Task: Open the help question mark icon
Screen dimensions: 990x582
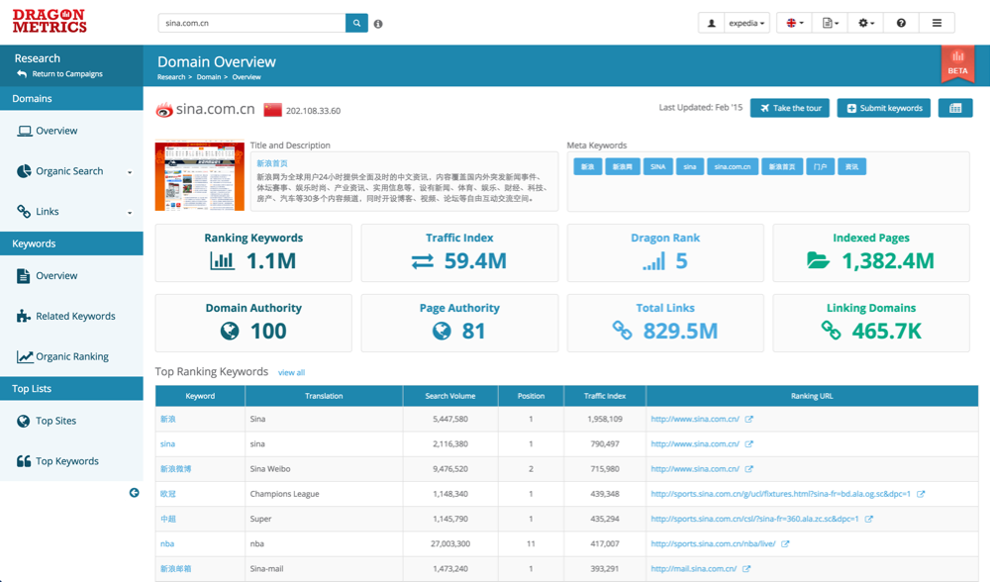Action: 901,23
